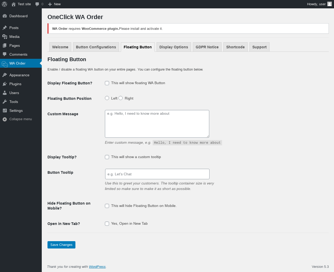Click the New text in admin bar
Image resolution: width=334 pixels, height=272 pixels.
click(x=57, y=4)
